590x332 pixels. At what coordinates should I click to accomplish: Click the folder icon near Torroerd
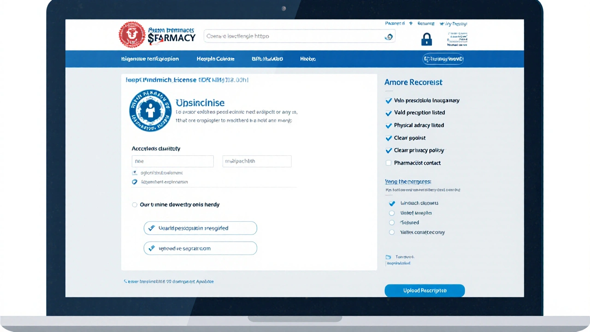(388, 257)
